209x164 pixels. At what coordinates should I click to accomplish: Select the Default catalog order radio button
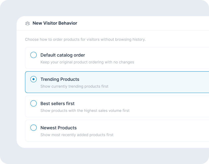pos(34,55)
